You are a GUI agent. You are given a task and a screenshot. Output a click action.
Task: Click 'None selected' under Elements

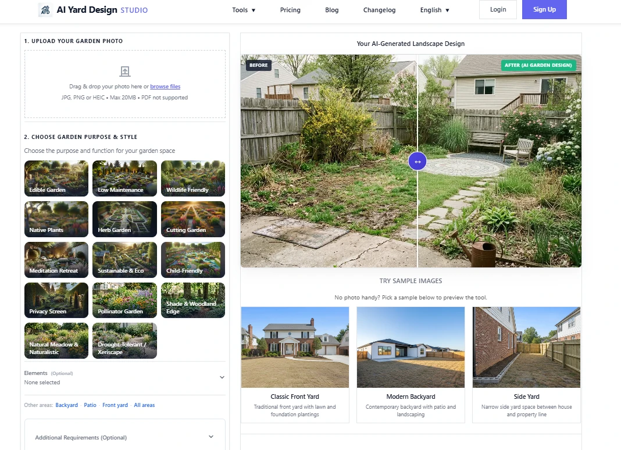(x=42, y=382)
